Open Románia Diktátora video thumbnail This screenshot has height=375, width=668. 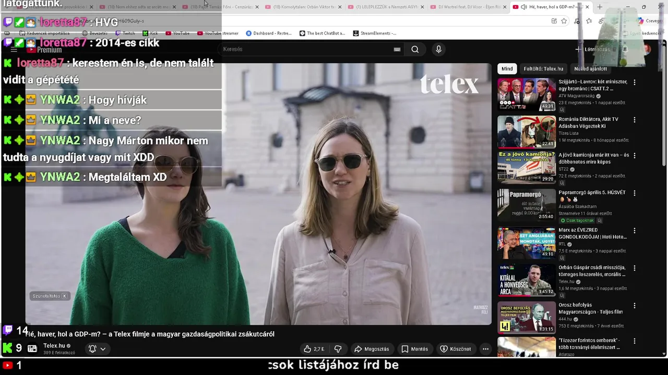click(x=527, y=132)
